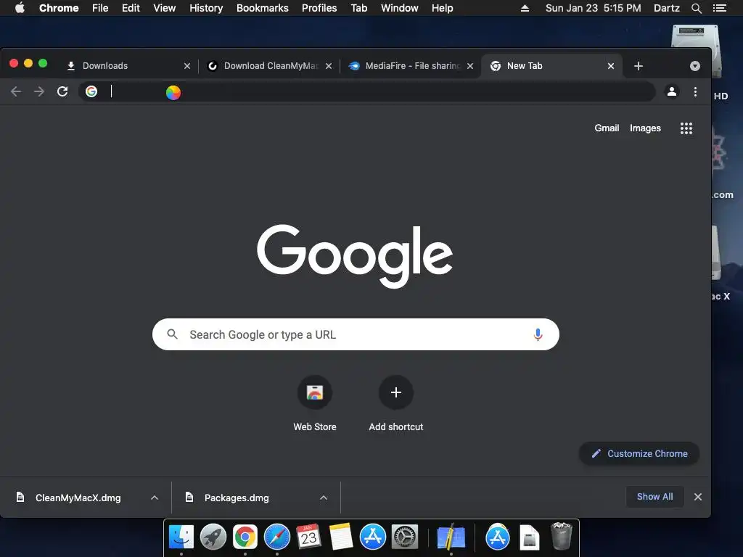
Task: Close the Downloads tab
Action: (x=187, y=66)
